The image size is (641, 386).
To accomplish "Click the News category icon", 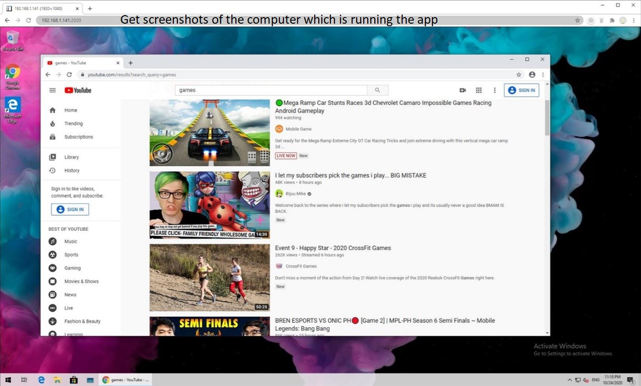I will pyautogui.click(x=53, y=295).
